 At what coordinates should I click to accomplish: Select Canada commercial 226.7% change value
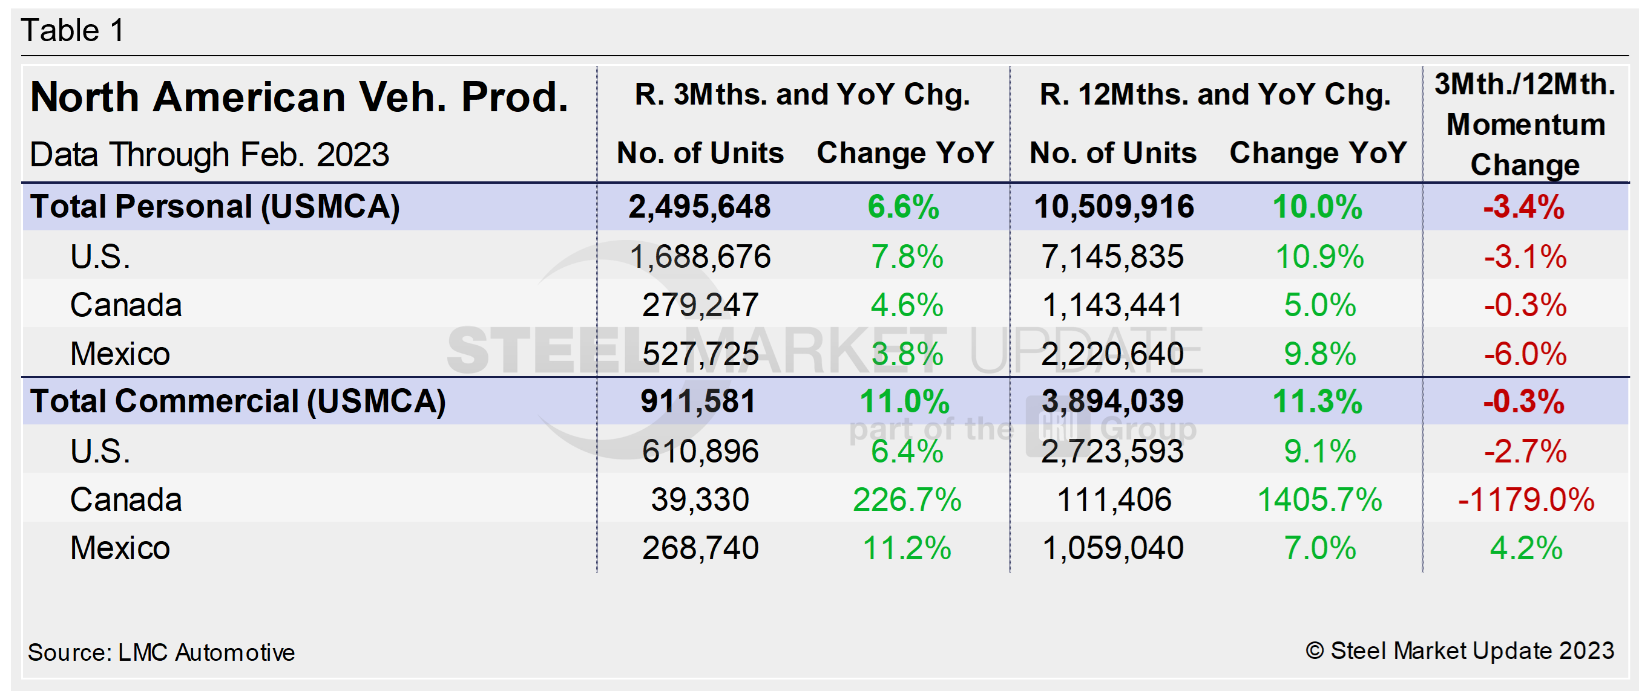pos(907,499)
